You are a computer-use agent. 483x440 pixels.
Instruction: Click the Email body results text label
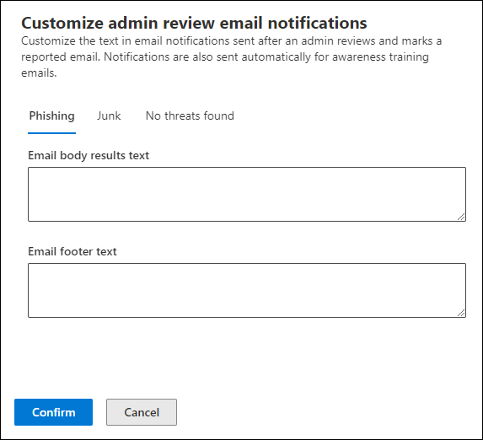pyautogui.click(x=89, y=155)
